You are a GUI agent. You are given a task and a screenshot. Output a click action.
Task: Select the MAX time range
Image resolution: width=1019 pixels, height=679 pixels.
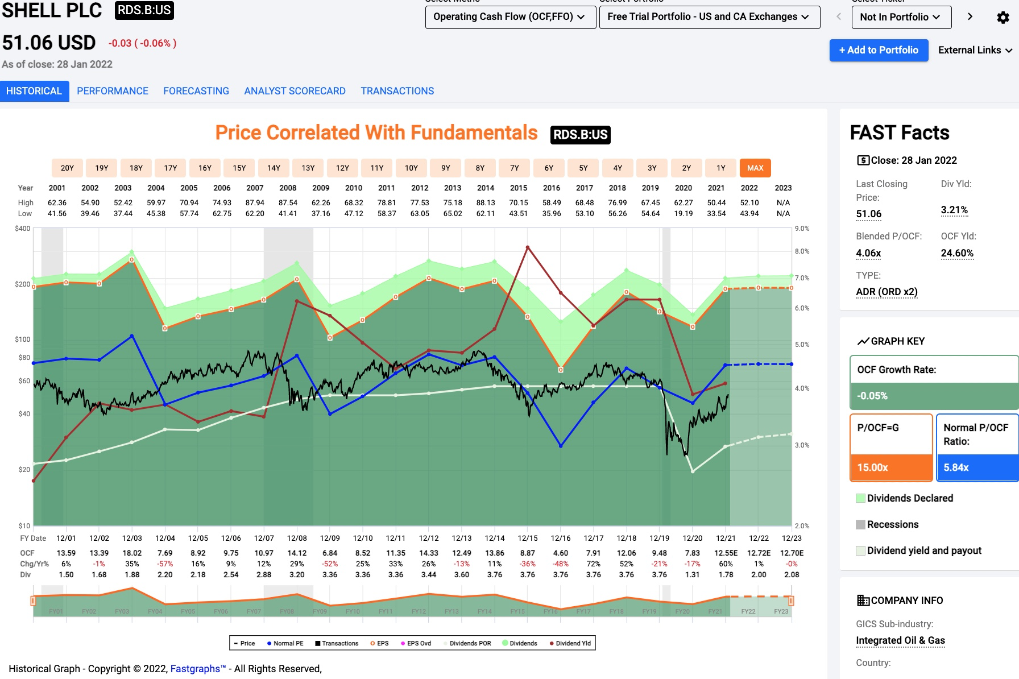[x=755, y=168]
